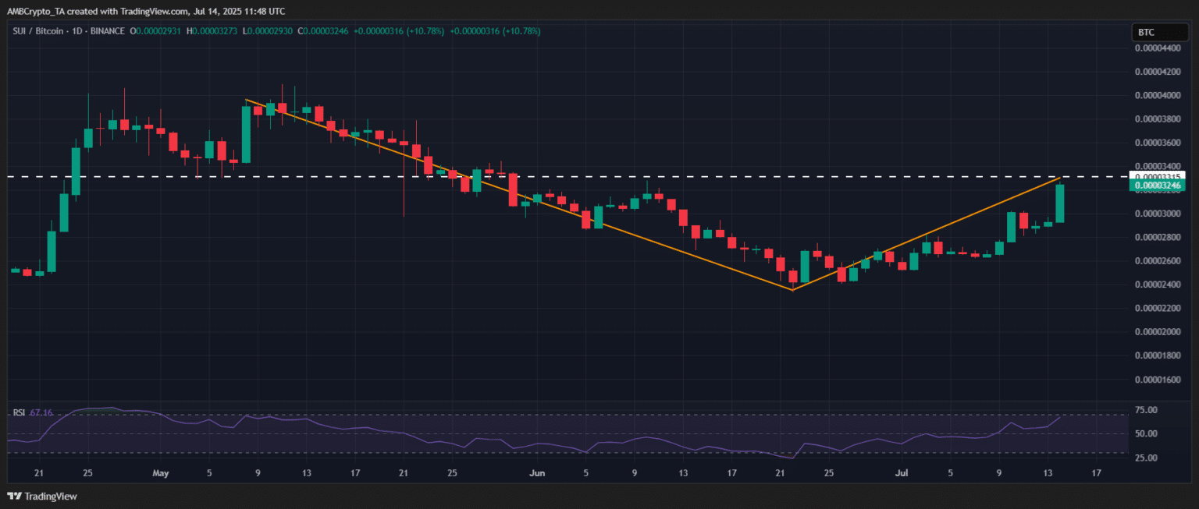The image size is (1199, 509).
Task: Click the May label on time axis
Action: [160, 473]
